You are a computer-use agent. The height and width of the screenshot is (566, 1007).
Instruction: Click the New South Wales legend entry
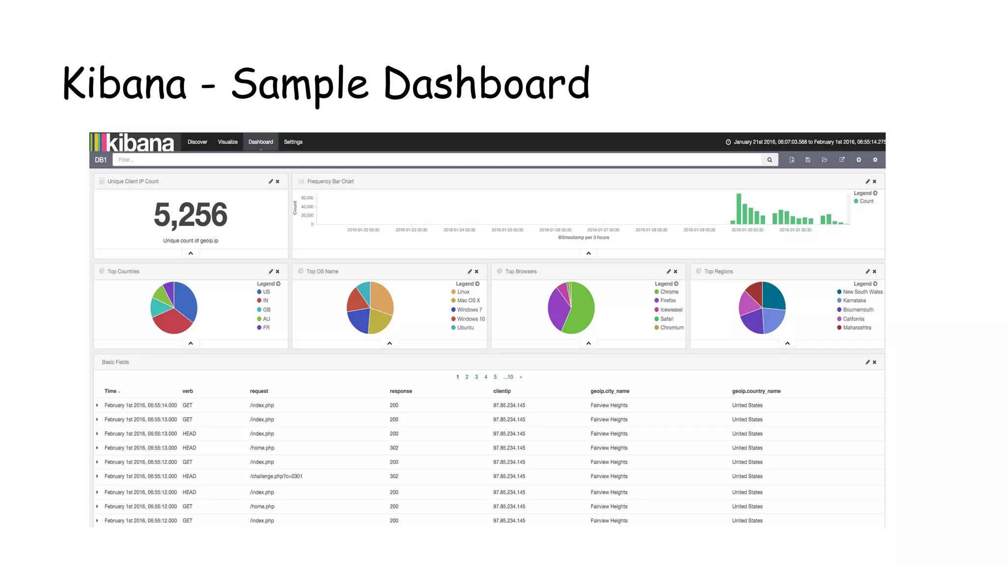(x=860, y=292)
